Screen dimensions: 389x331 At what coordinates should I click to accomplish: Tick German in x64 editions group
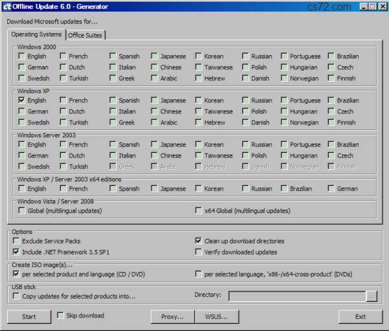point(331,188)
